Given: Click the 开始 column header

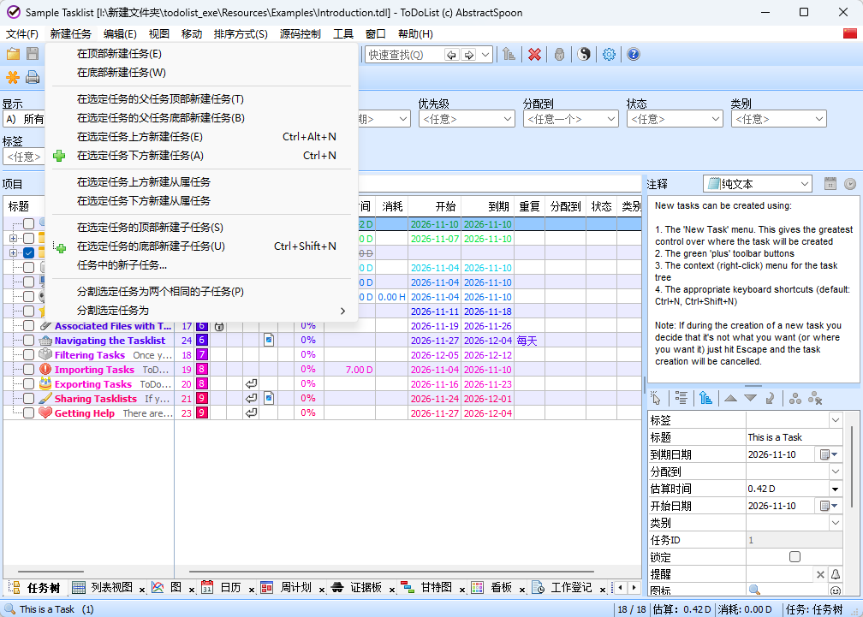Looking at the screenshot, I should pyautogui.click(x=434, y=206).
